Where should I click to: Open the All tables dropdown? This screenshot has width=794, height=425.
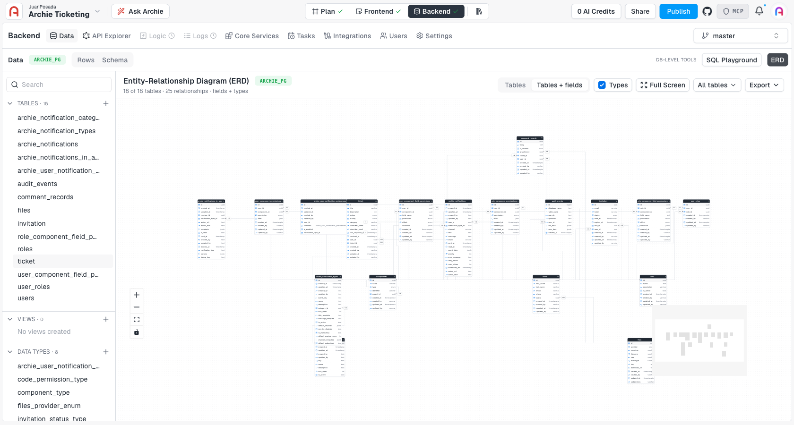tap(717, 85)
